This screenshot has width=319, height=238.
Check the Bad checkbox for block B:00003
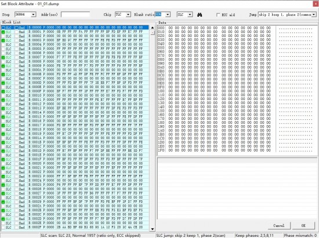(x=17, y=41)
